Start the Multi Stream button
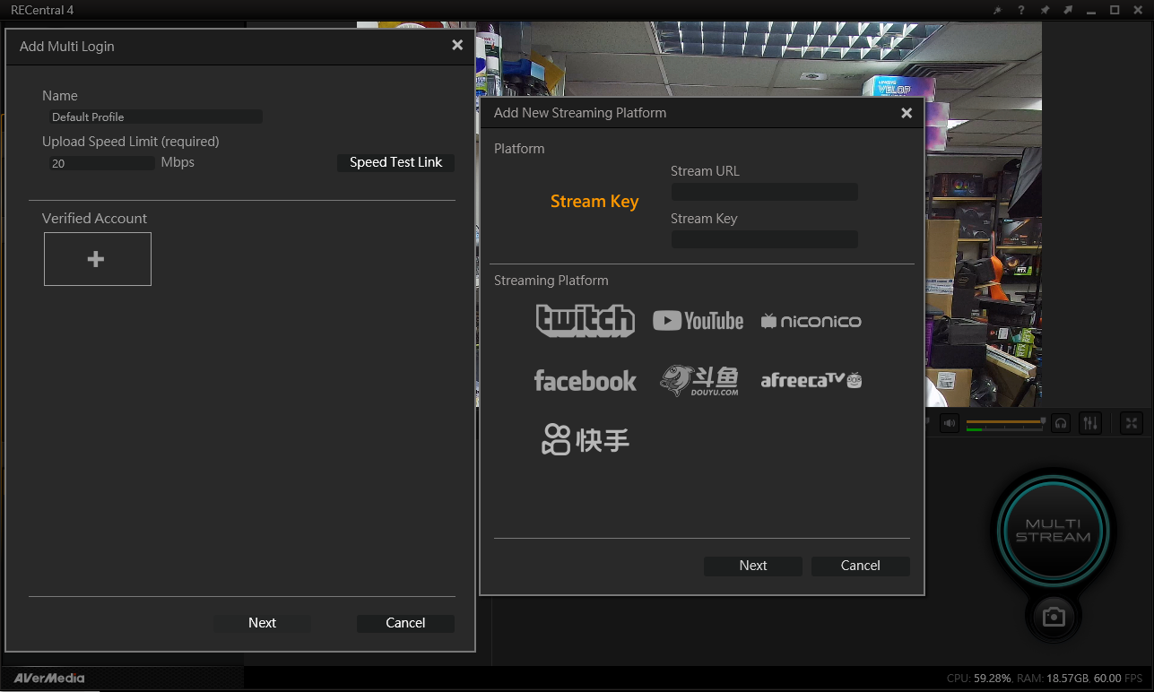Image resolution: width=1154 pixels, height=692 pixels. point(1054,531)
